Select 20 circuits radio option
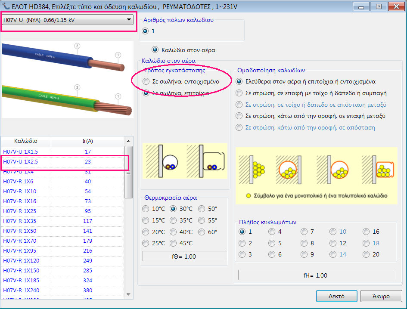The image size is (407, 309). [x=366, y=254]
